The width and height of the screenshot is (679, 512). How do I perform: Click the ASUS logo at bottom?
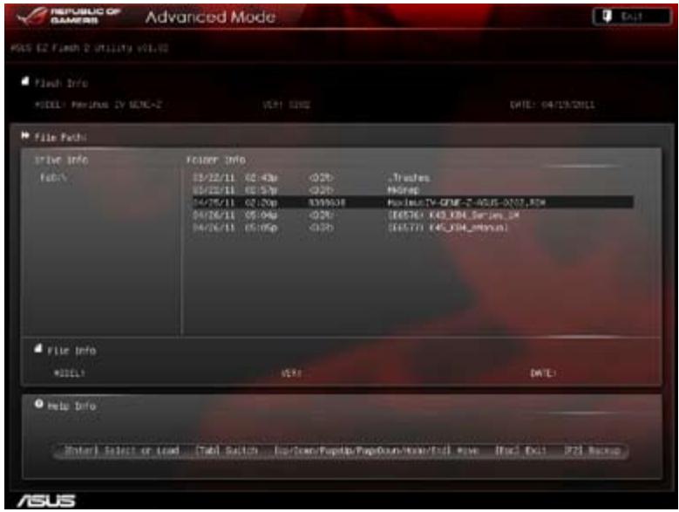[x=46, y=501]
